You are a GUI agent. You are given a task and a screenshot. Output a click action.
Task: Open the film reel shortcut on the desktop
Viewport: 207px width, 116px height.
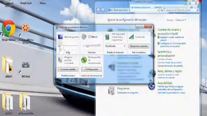click(x=26, y=28)
